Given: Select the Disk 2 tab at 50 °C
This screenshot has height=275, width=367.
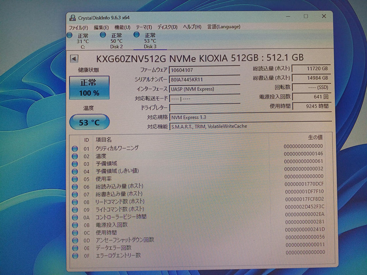Looking at the screenshot, I should pos(116,41).
